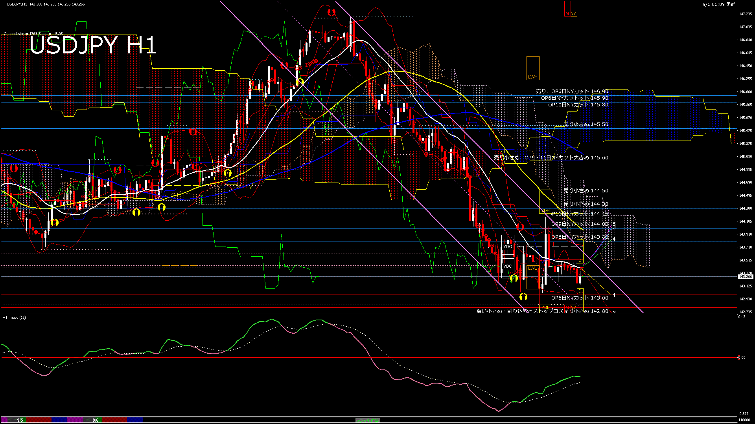Screen dimensions: 755x424
Task: Click the YDO marker box
Action: (x=508, y=247)
